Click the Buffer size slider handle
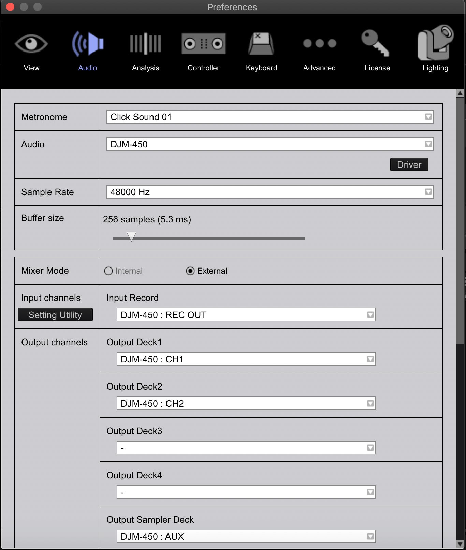 point(131,236)
